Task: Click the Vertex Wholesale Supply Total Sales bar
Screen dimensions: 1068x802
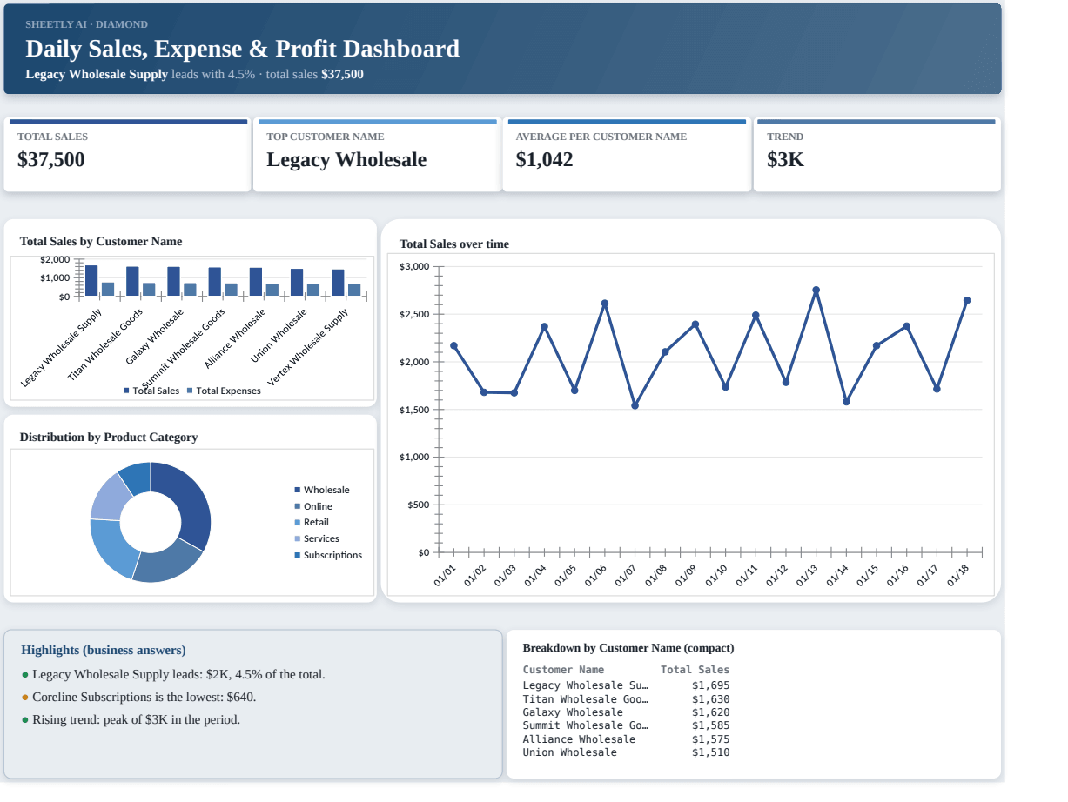Action: [338, 283]
